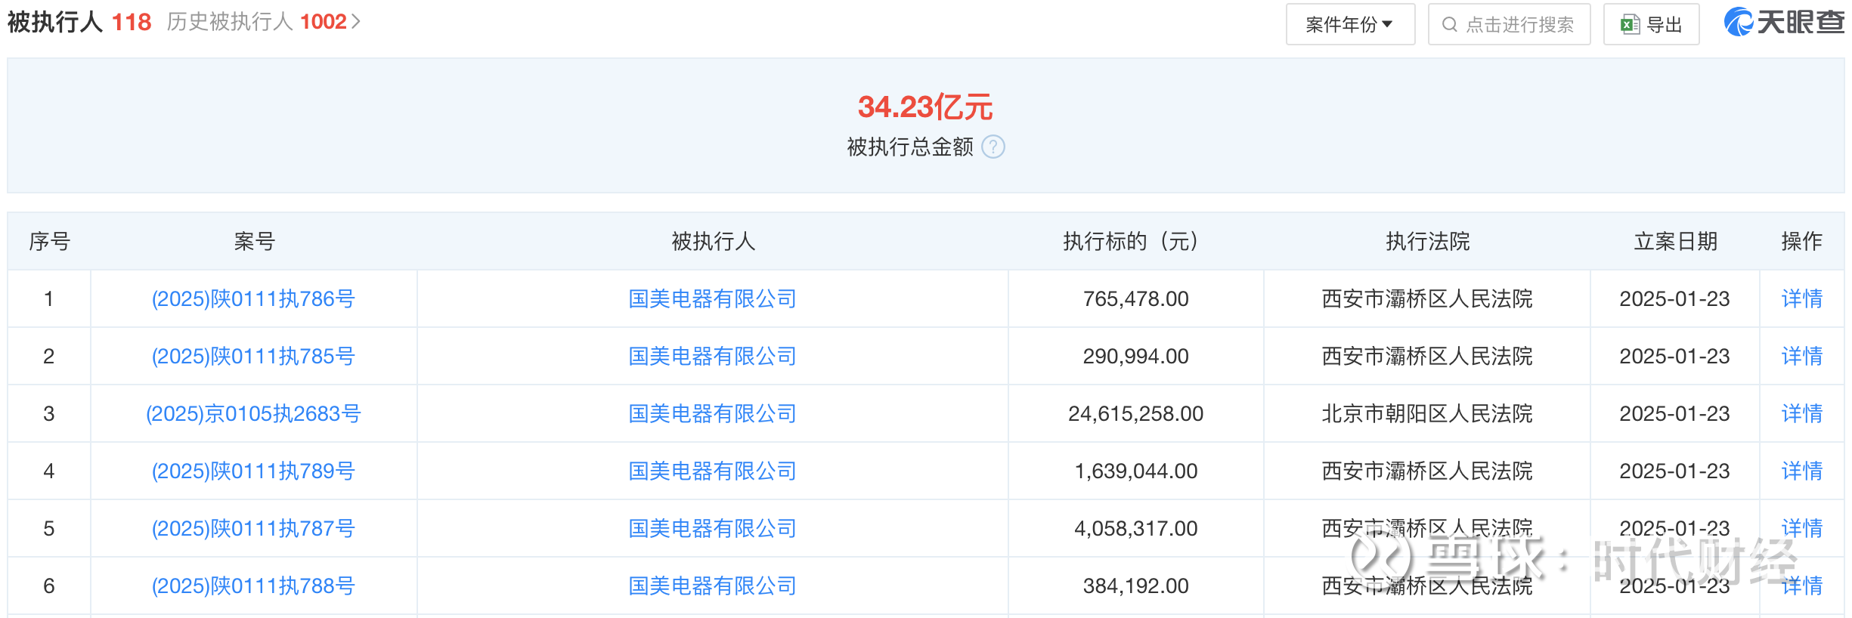The width and height of the screenshot is (1852, 618).
Task: Open case (2025)陕0111执786号
Action: tap(253, 299)
